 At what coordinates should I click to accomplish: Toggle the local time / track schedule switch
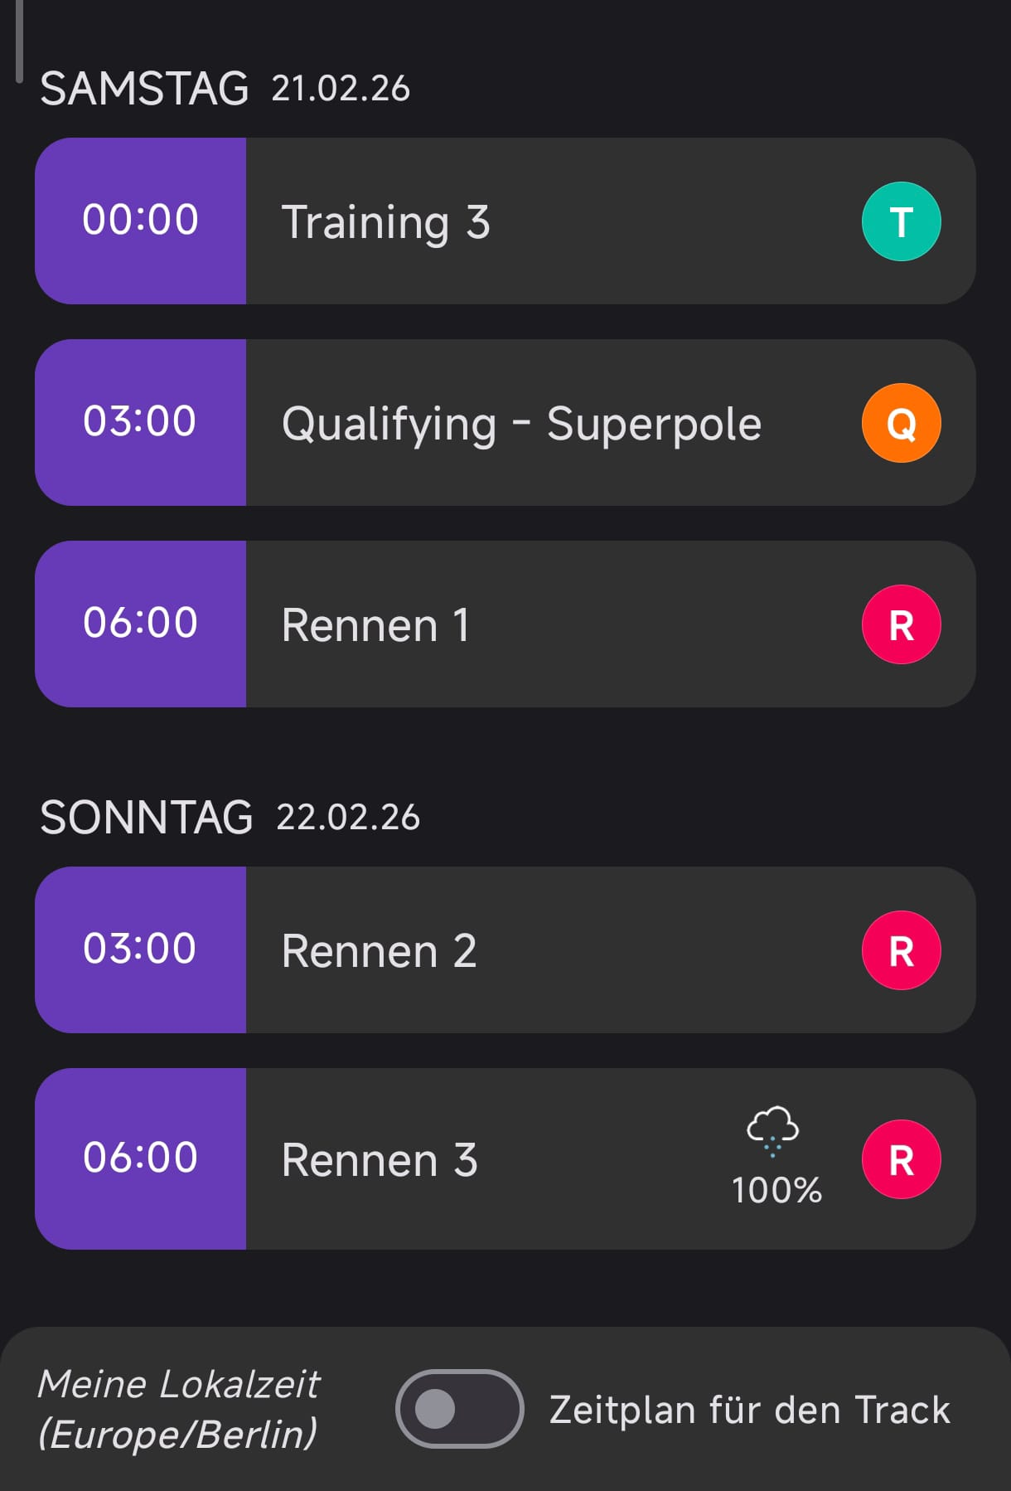459,1409
